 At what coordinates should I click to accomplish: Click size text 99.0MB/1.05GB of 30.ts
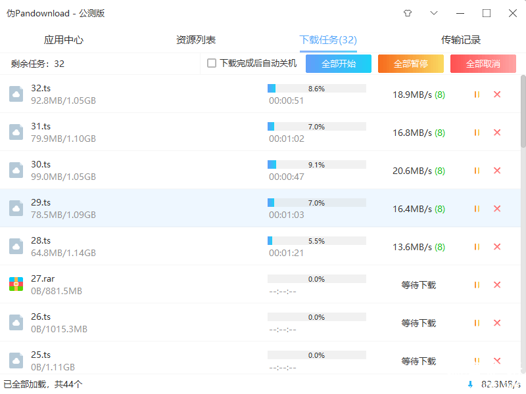[63, 177]
